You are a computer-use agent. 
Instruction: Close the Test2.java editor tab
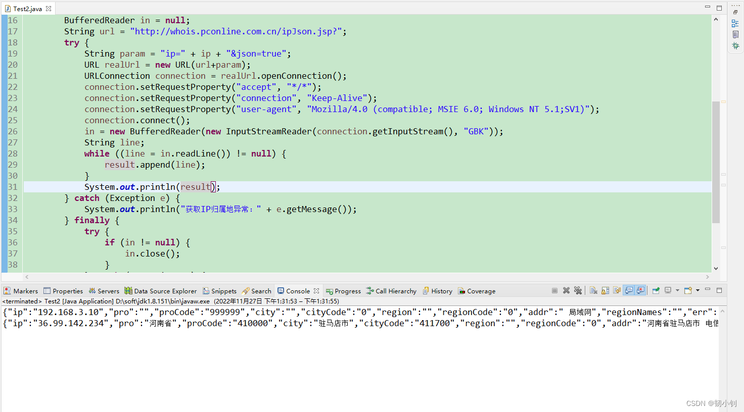(x=49, y=9)
